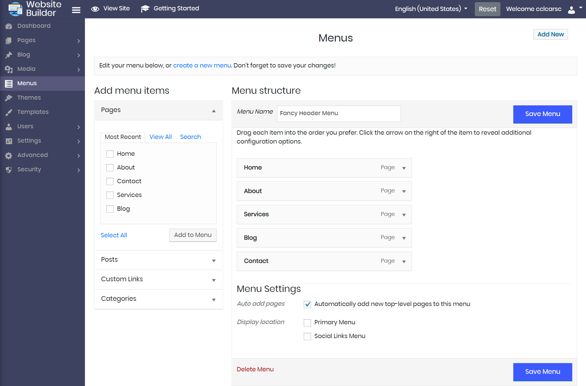
Task: Click the Add New button
Action: pos(550,34)
